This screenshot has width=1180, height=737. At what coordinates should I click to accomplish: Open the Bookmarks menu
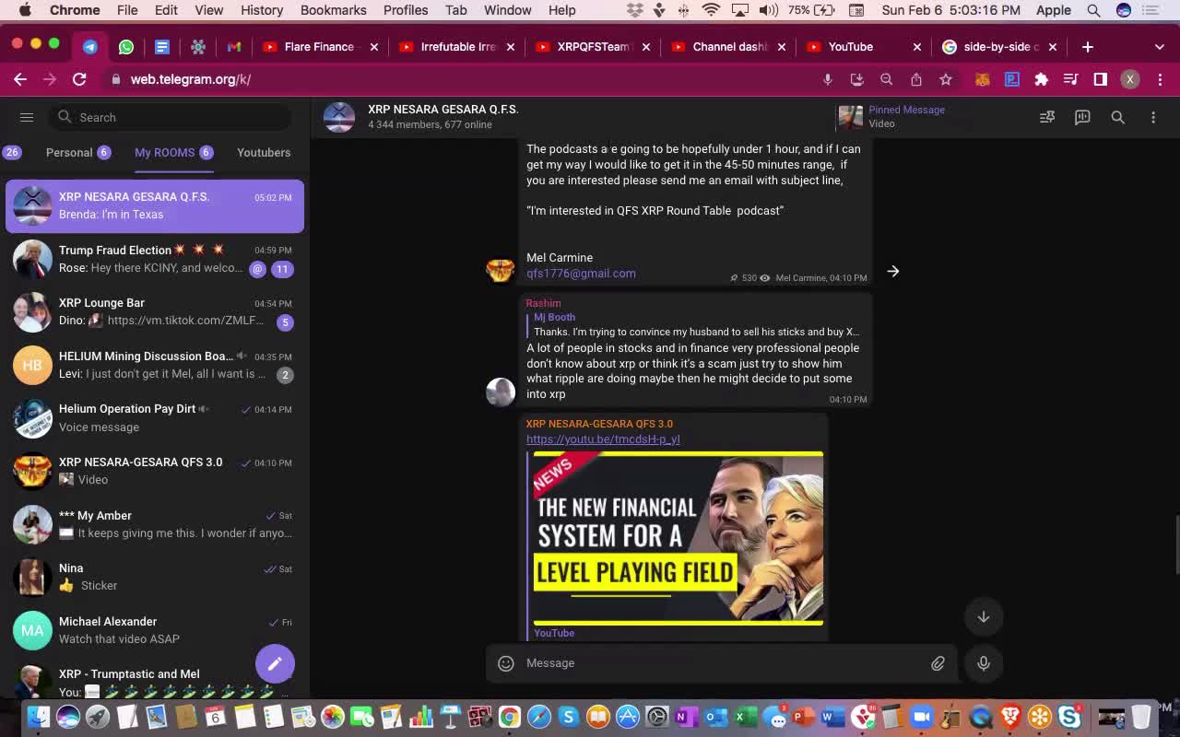click(333, 10)
